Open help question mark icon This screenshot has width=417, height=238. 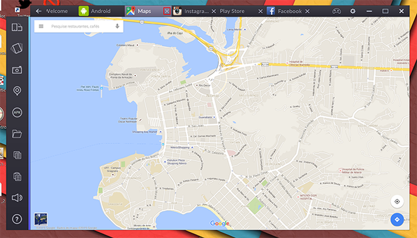(x=17, y=219)
